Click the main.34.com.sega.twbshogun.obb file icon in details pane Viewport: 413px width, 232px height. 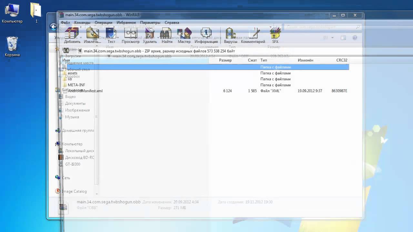pyautogui.click(x=63, y=207)
